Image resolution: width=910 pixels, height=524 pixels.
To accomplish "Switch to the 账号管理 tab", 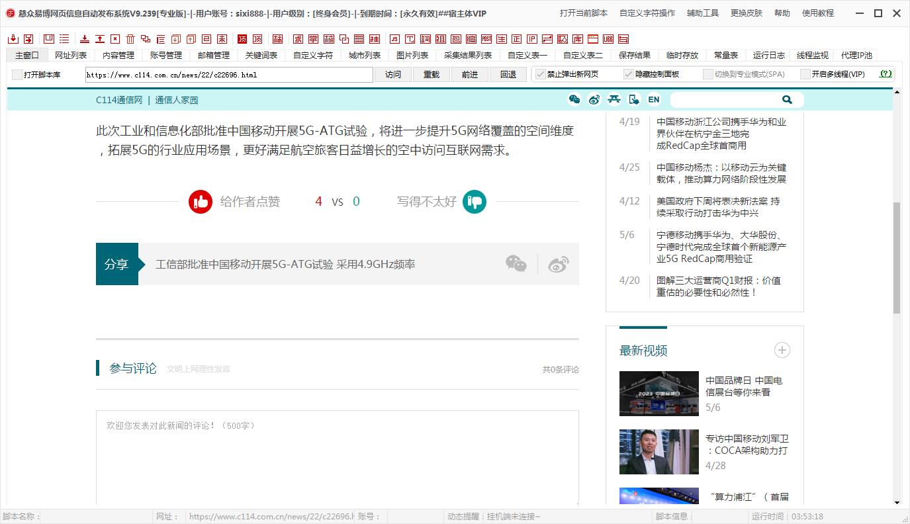I will [x=166, y=56].
